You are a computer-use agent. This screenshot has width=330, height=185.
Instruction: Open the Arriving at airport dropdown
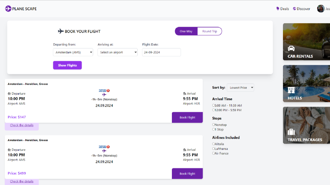pyautogui.click(x=117, y=52)
